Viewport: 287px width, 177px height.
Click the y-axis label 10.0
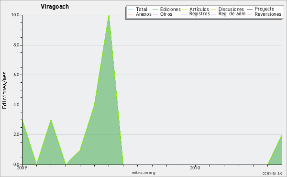[15, 15]
